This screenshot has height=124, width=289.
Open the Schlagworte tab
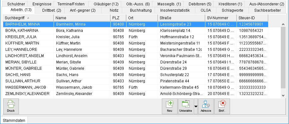(x=233, y=10)
